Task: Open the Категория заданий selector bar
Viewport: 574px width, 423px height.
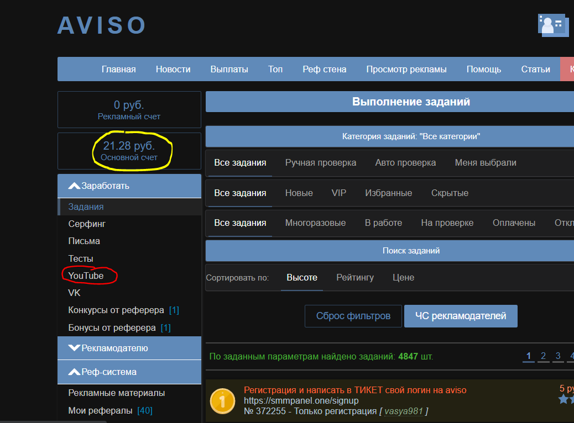Action: [x=389, y=136]
